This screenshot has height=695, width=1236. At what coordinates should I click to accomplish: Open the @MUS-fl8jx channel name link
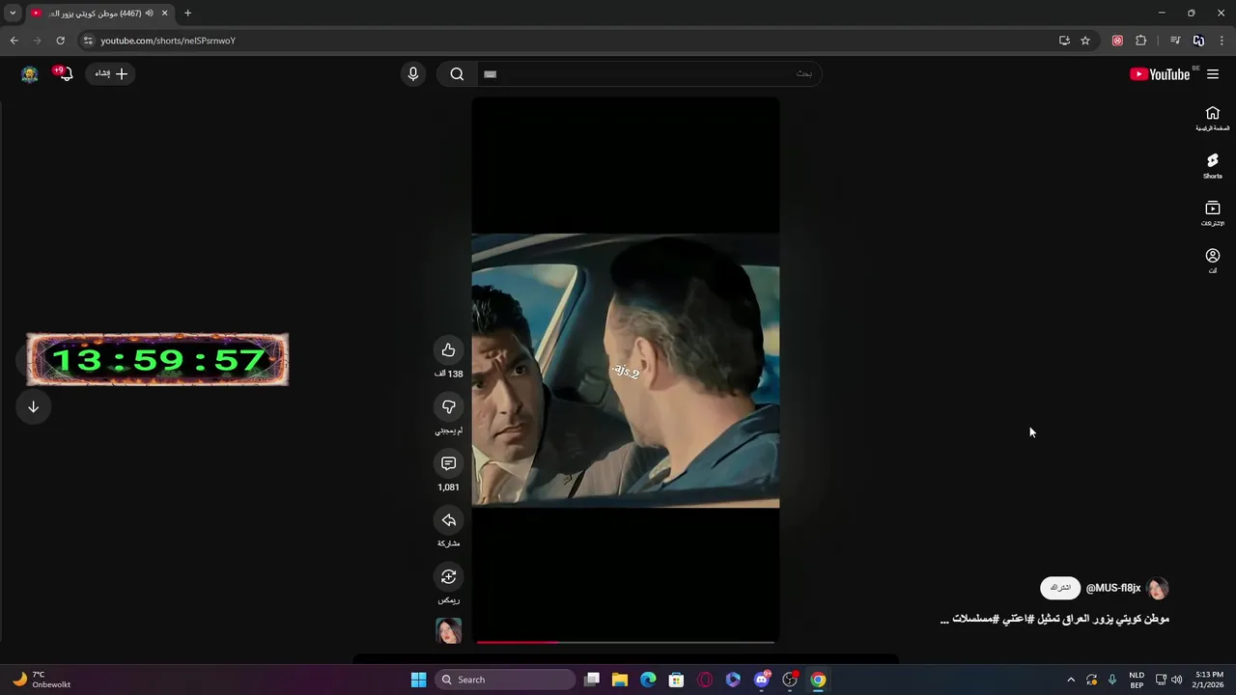1113,588
